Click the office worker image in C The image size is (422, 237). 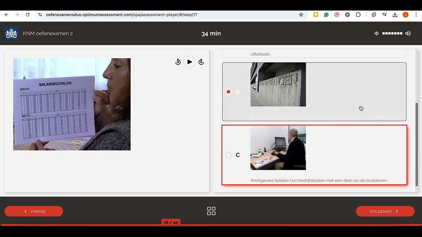coord(278,148)
